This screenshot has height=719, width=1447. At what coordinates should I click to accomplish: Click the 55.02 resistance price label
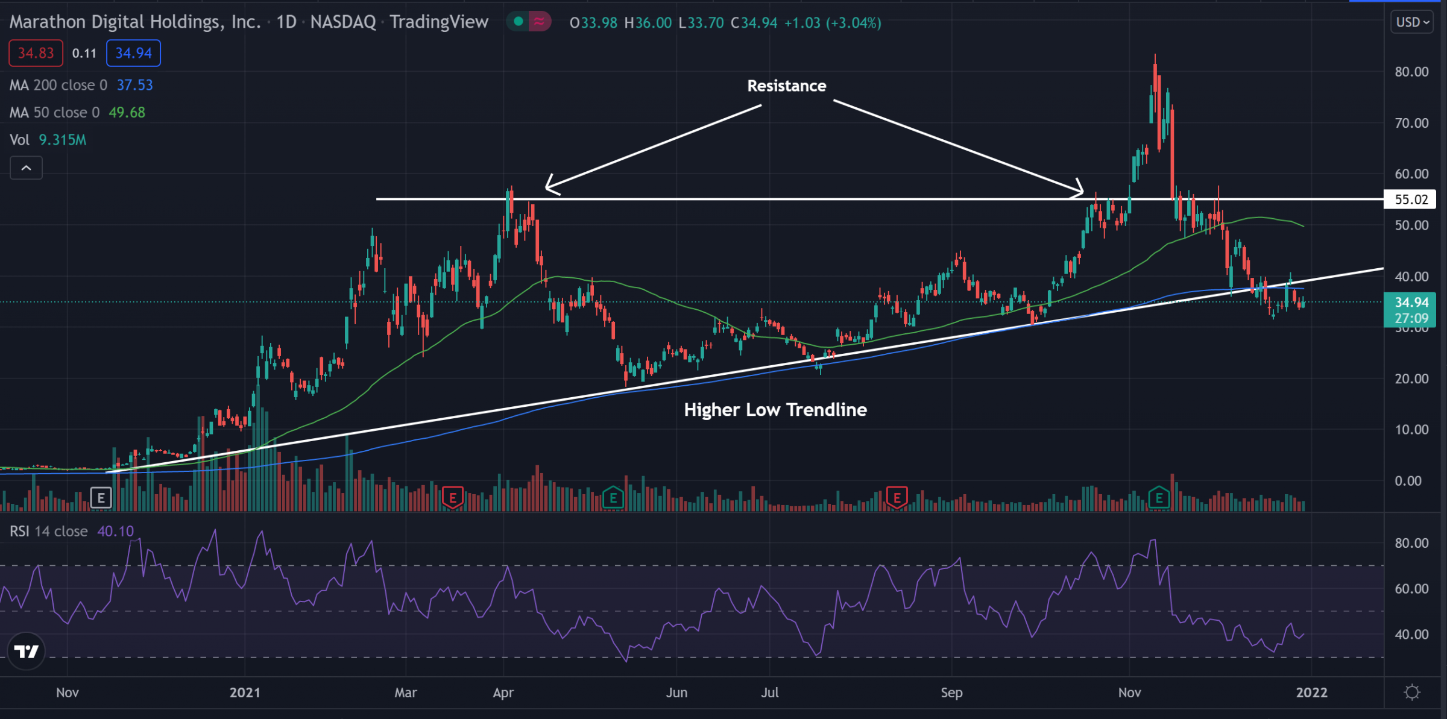click(1410, 199)
